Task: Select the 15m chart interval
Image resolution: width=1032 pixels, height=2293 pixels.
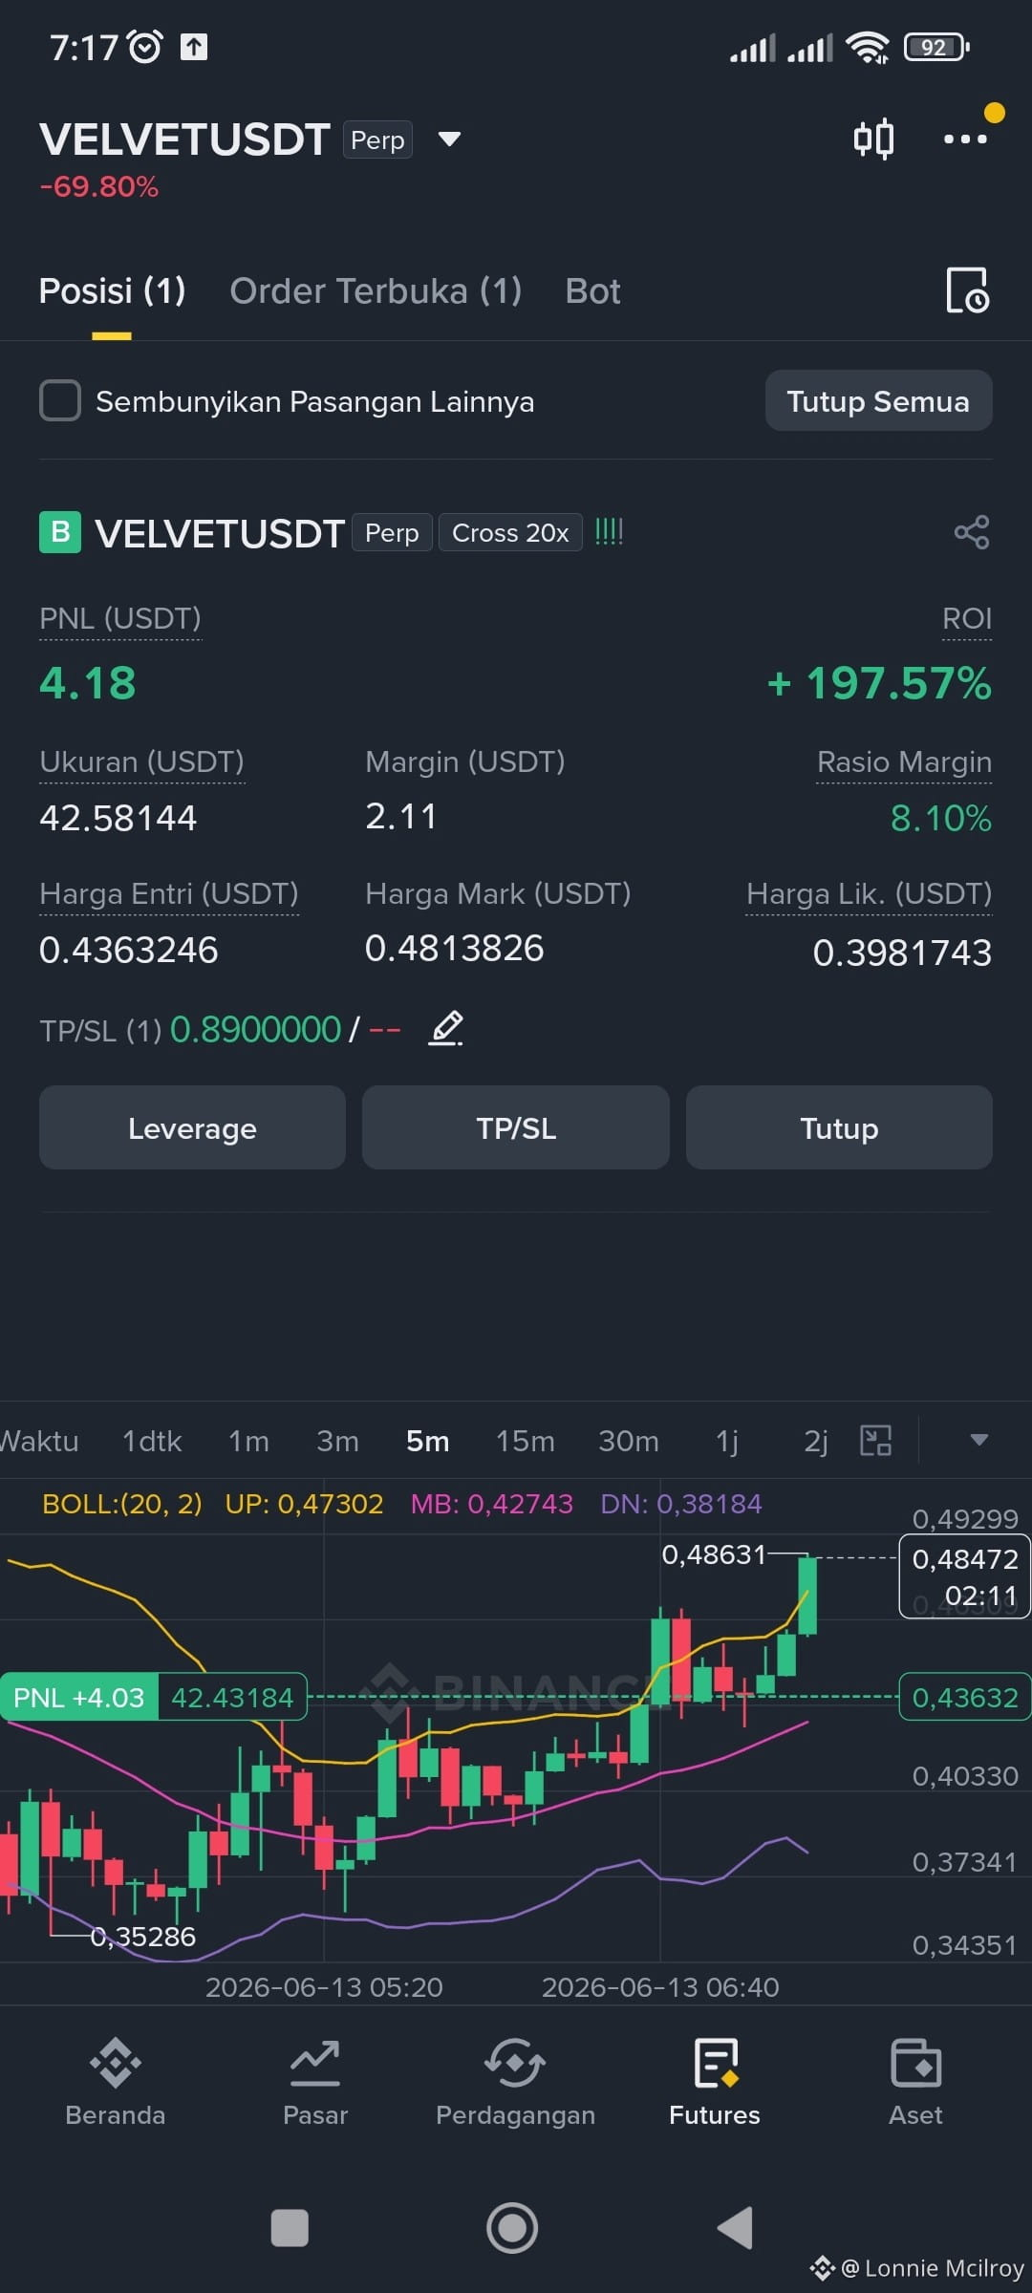Action: tap(525, 1441)
